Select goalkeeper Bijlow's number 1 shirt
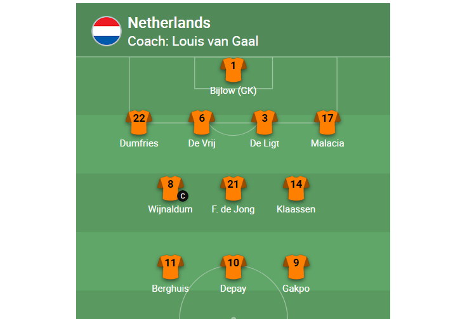 pyautogui.click(x=233, y=70)
